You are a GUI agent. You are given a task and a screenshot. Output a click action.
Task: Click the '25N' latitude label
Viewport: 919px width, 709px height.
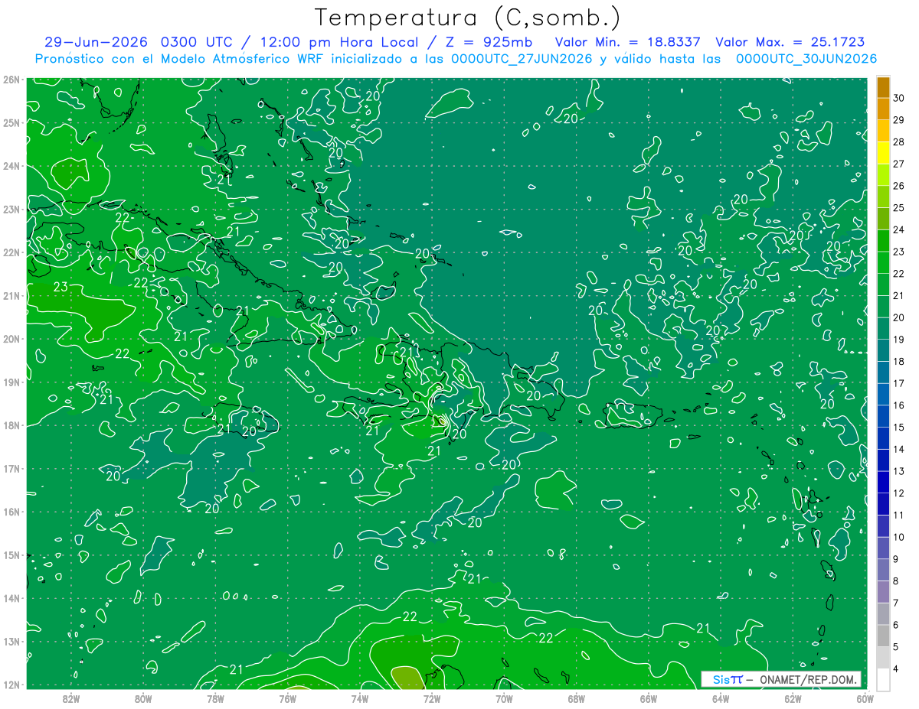point(11,122)
